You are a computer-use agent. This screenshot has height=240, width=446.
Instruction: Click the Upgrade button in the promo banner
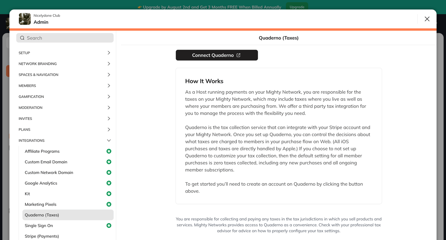tap(297, 7)
